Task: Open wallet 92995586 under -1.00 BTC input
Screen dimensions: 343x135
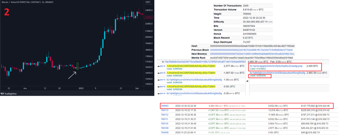Action: click(175, 83)
